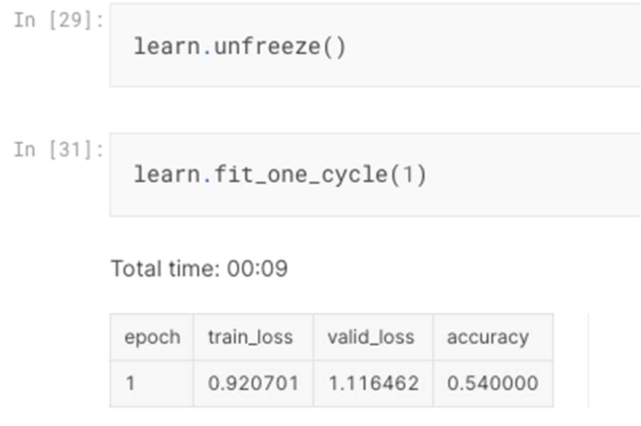Click the parentheses after unfreeze

[335, 48]
